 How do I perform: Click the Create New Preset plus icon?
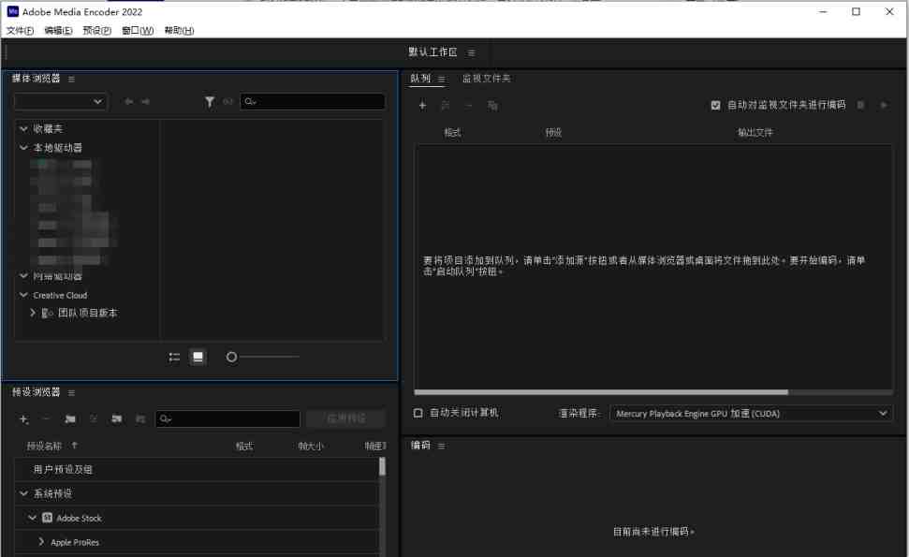23,418
